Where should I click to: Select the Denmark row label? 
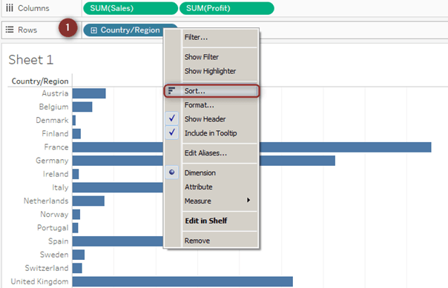point(52,121)
